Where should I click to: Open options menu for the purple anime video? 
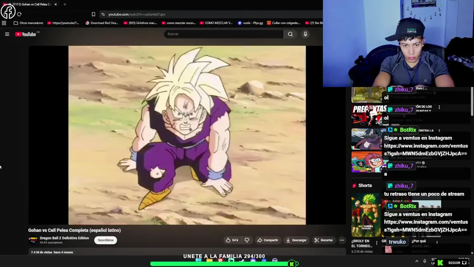[439, 131]
